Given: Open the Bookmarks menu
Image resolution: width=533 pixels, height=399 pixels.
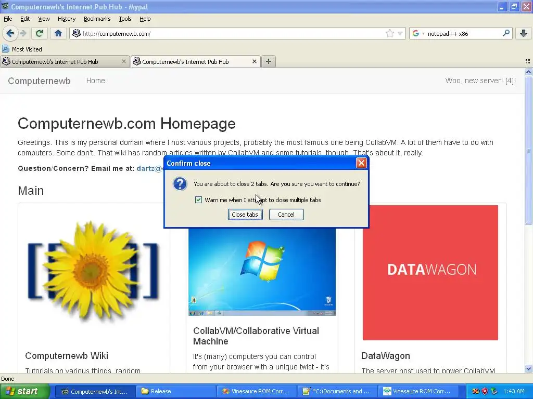Looking at the screenshot, I should (x=97, y=19).
